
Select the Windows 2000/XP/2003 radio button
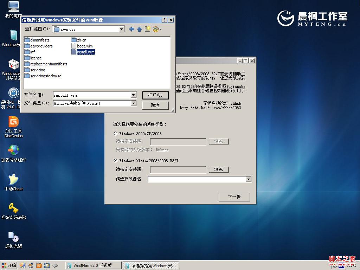(x=116, y=134)
